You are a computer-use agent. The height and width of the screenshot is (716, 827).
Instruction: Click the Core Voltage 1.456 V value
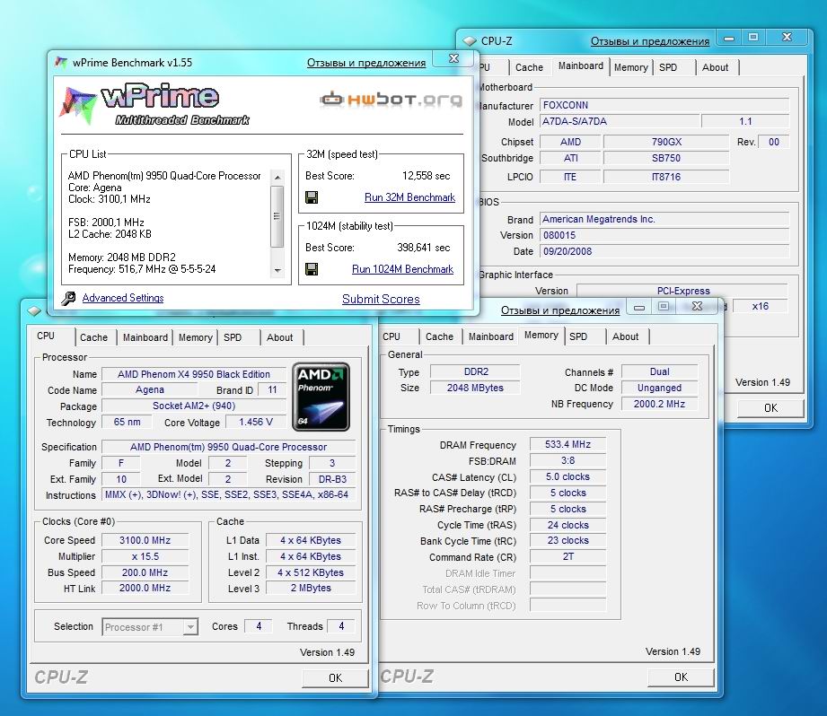256,422
